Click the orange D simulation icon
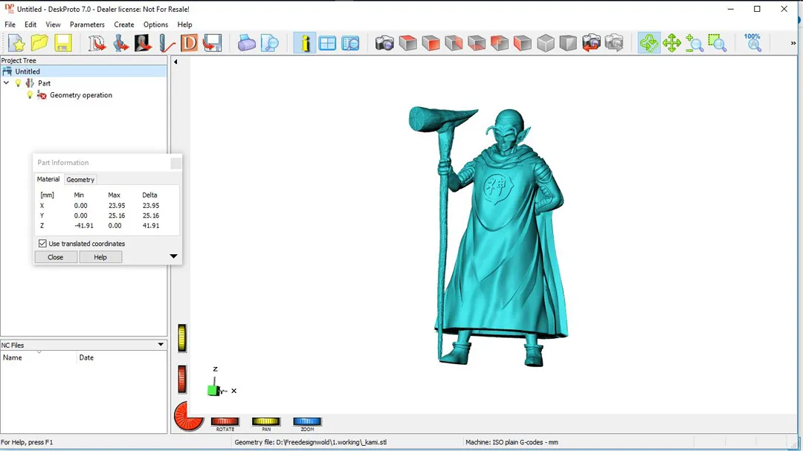 (189, 43)
